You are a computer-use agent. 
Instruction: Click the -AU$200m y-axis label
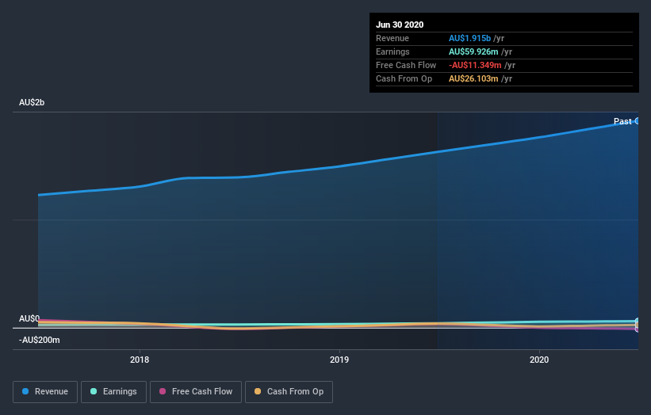tap(40, 340)
